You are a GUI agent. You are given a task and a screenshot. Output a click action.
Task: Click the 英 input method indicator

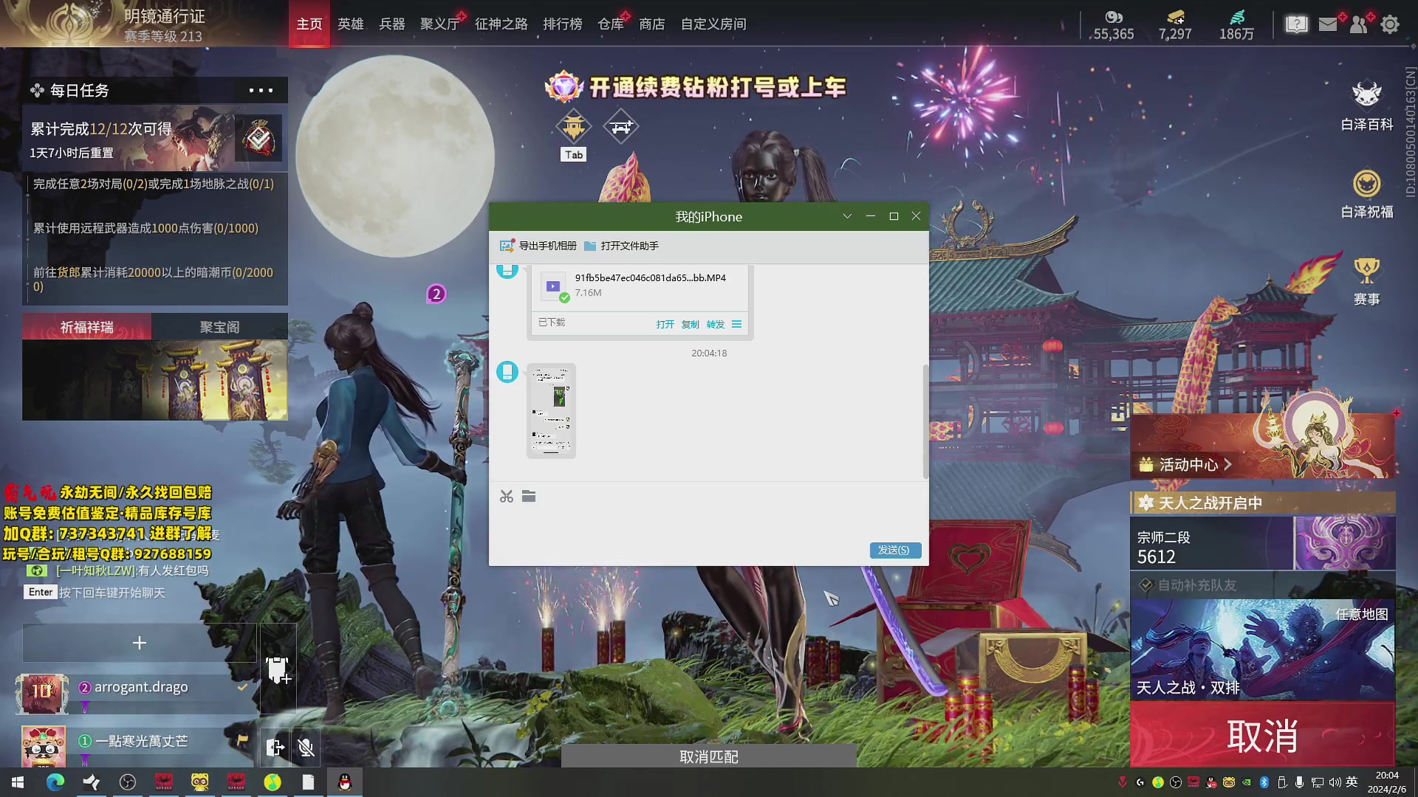1352,782
